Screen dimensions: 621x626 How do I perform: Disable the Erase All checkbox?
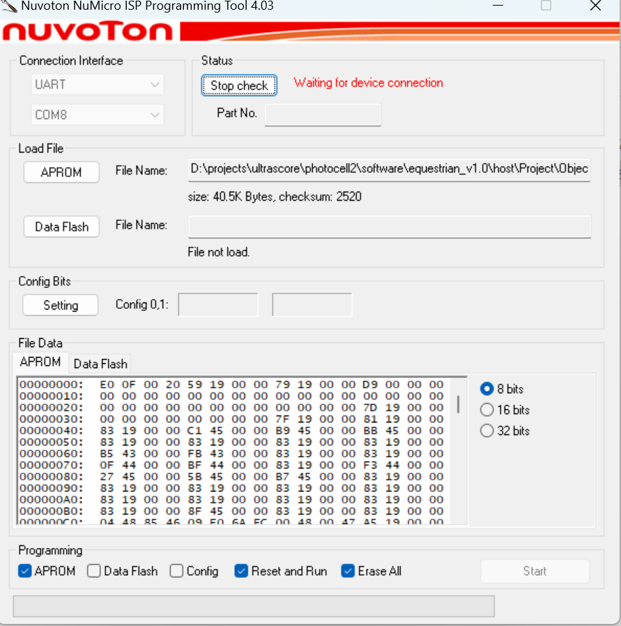pyautogui.click(x=348, y=571)
